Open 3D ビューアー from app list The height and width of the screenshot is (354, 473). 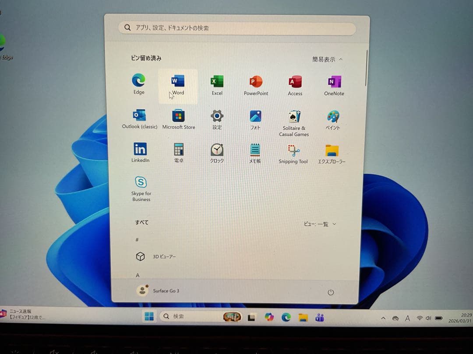[x=155, y=257]
